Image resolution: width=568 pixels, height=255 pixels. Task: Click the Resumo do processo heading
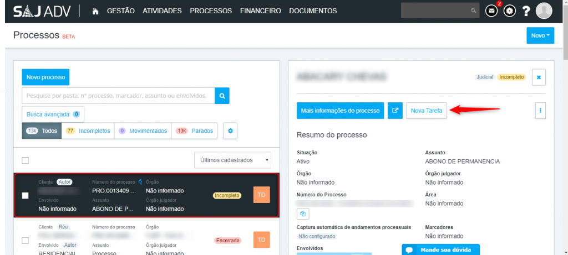tap(332, 135)
